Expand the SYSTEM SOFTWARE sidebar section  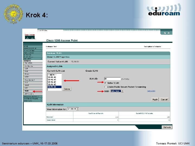33,99
